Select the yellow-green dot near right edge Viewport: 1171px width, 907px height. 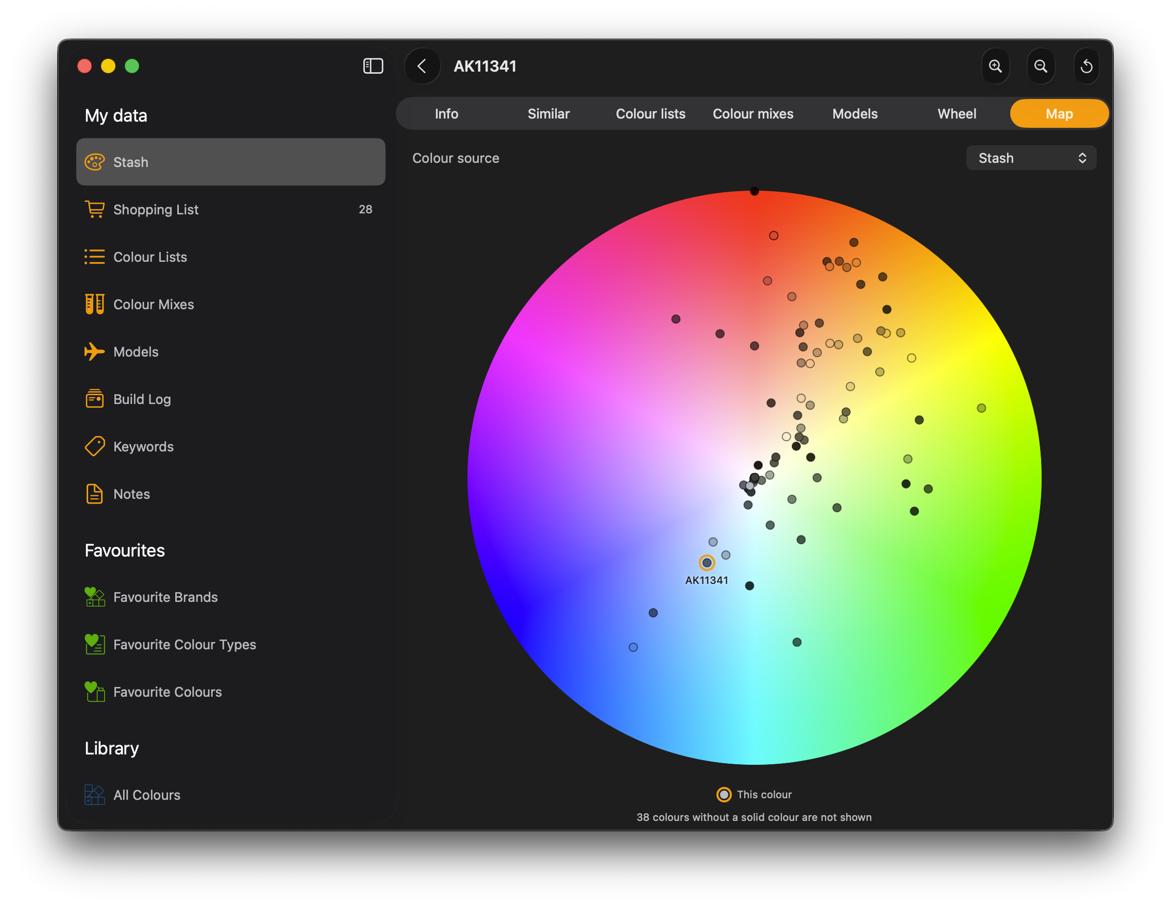[981, 408]
